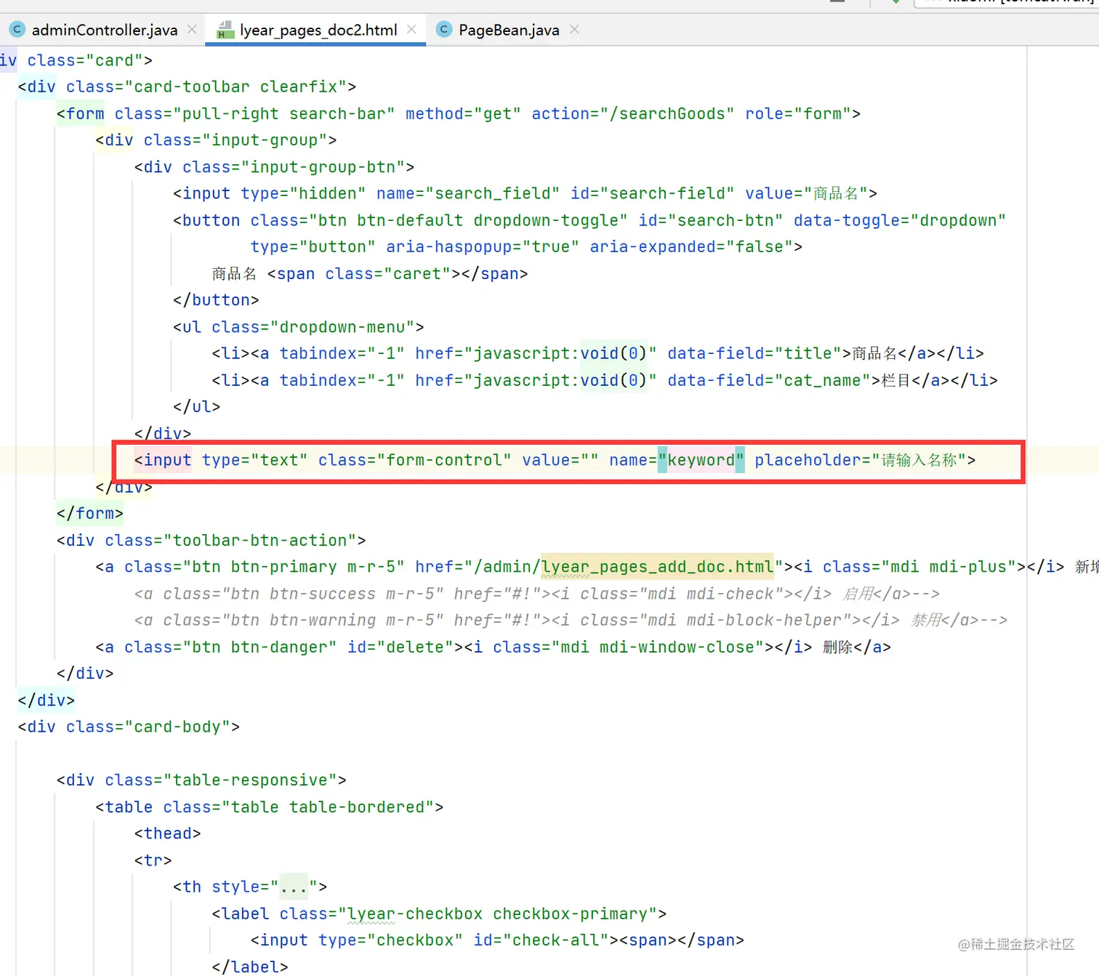Screen dimensions: 1099x976
Task: Expand the folded th style="..." attribute
Action: 294,887
